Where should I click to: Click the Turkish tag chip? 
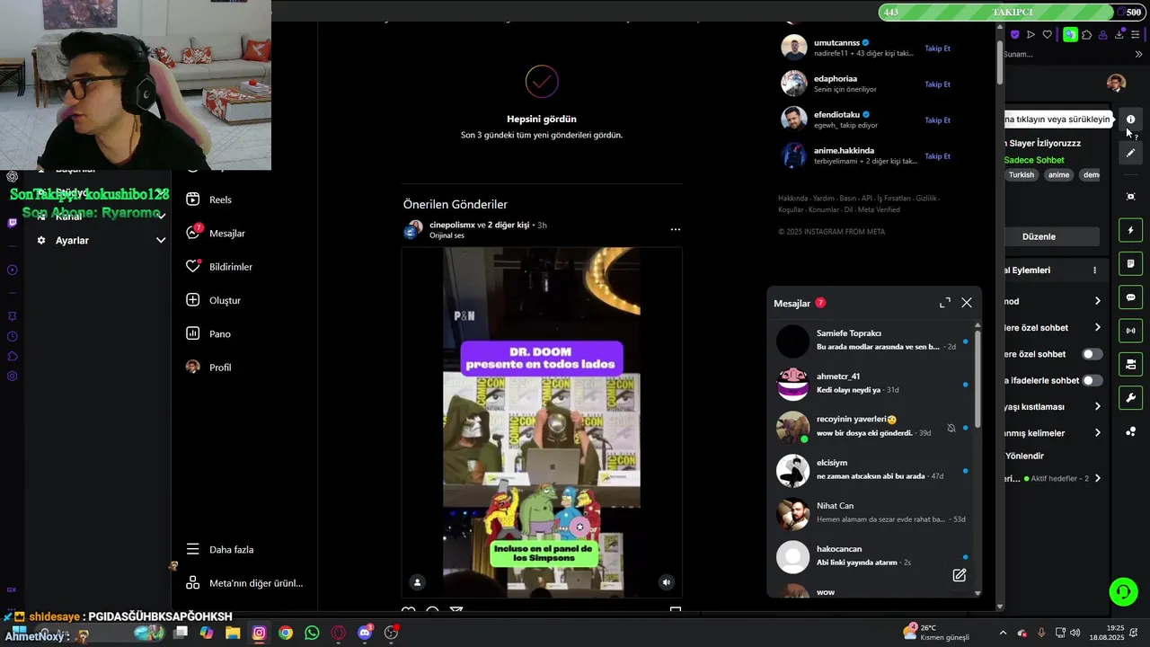(x=1021, y=175)
